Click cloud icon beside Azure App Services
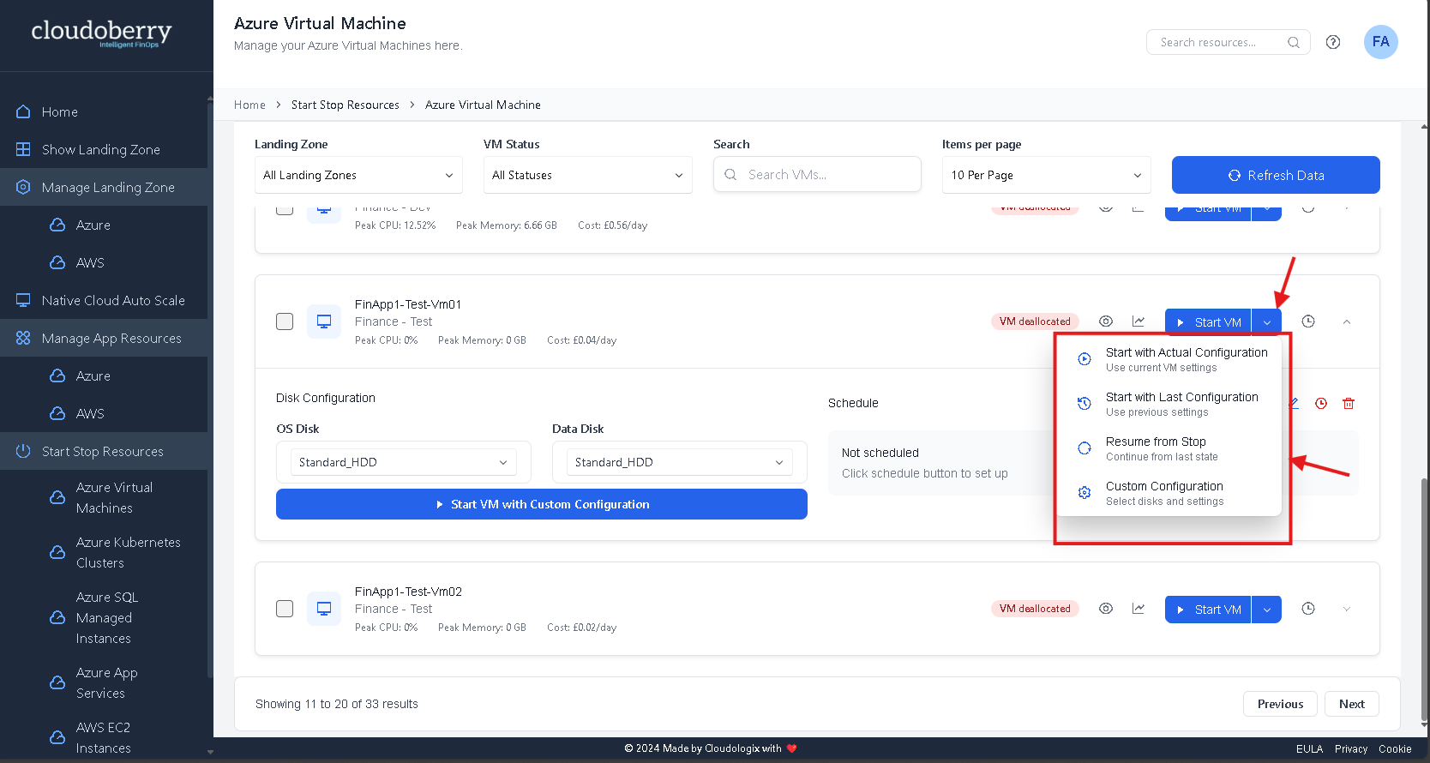1430x763 pixels. coord(57,682)
